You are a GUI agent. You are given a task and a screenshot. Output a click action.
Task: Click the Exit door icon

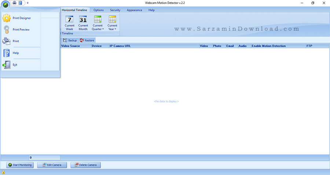click(x=7, y=65)
